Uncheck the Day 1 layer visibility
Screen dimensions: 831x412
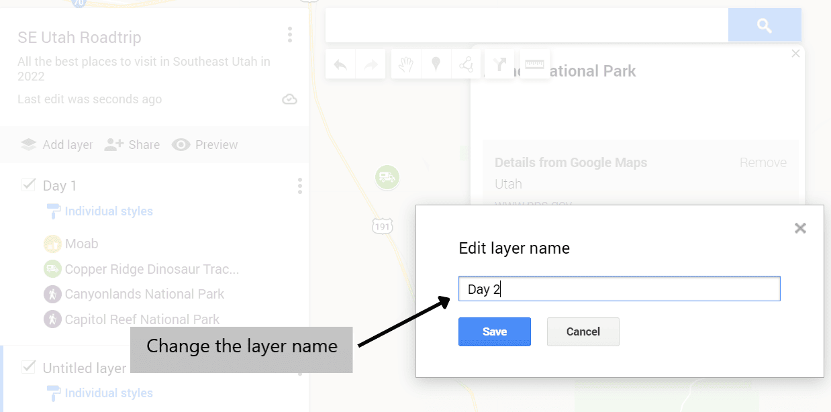28,185
